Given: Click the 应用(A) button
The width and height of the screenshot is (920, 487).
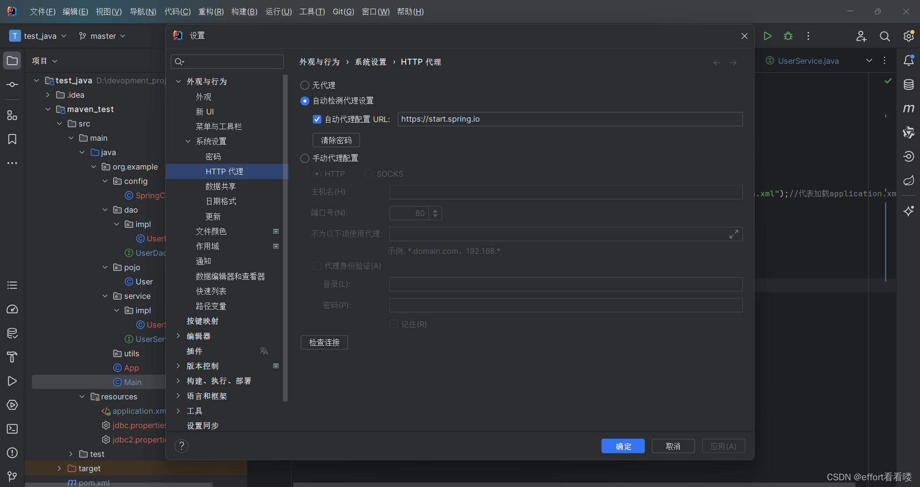Looking at the screenshot, I should point(723,446).
